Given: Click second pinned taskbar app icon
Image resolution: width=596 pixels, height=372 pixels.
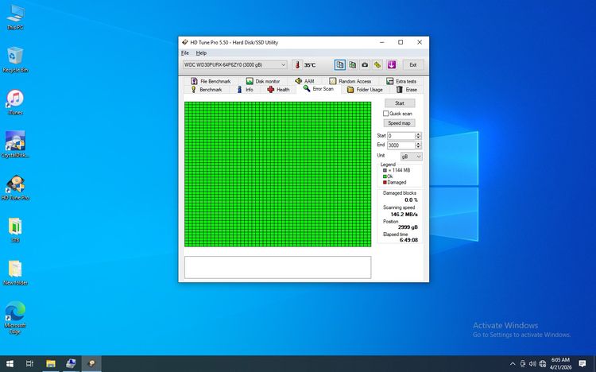Looking at the screenshot, I should (x=71, y=363).
